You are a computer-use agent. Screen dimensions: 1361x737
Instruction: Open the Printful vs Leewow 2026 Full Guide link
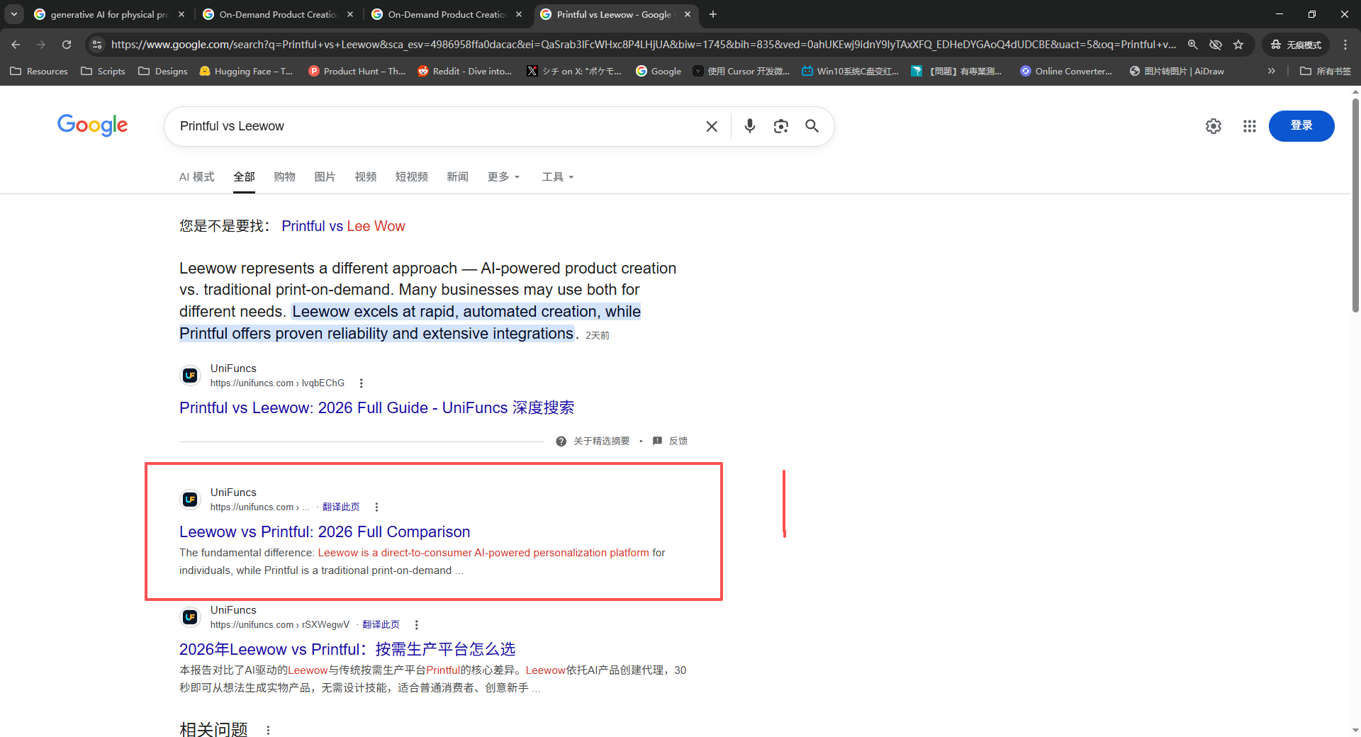[376, 407]
